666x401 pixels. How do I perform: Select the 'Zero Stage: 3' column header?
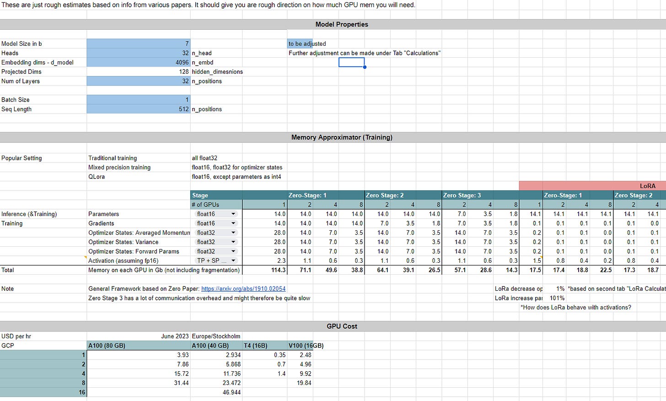480,195
